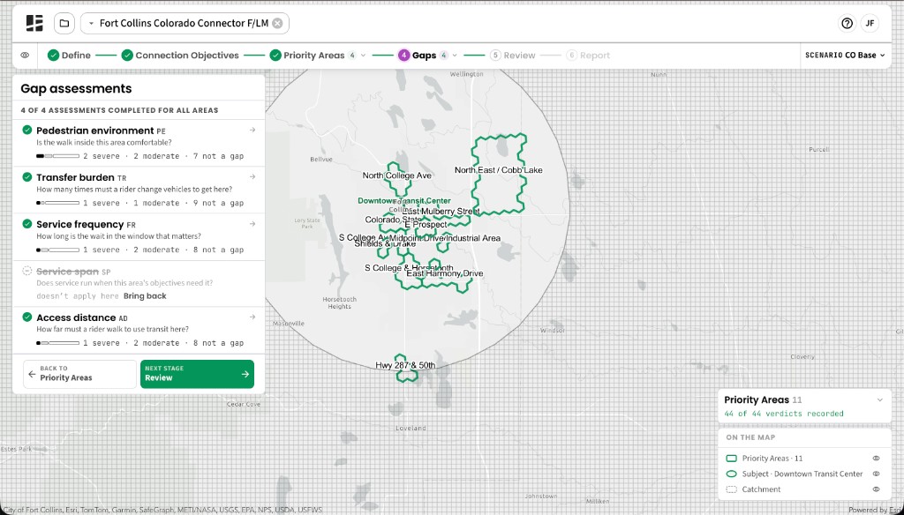
Task: Click Downtown Transit Center map label
Action: (404, 201)
